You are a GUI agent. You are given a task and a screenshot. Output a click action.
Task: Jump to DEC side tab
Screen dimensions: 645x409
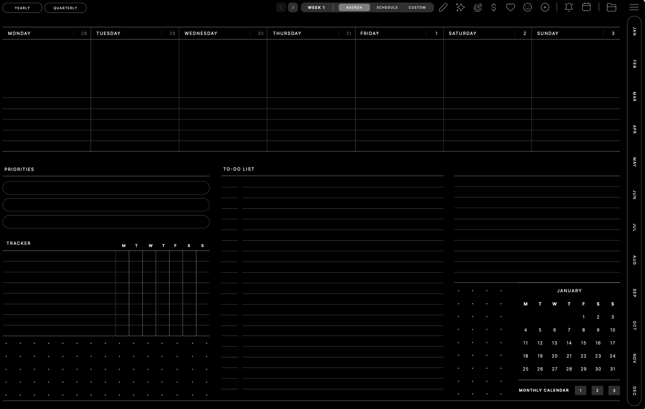[x=634, y=391]
